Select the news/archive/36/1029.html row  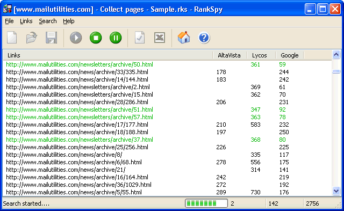(x=167, y=185)
